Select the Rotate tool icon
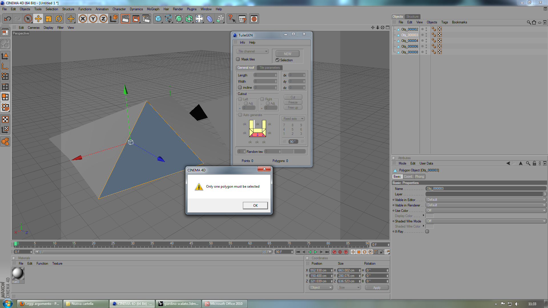 pyautogui.click(x=59, y=19)
